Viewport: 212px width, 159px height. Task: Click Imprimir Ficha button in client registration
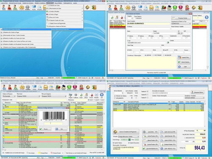point(184,57)
